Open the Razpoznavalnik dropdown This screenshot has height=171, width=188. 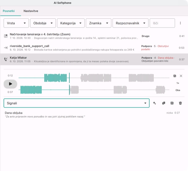[130, 23]
